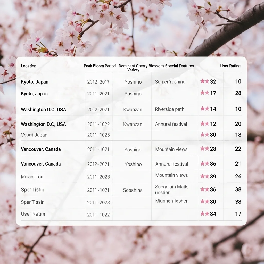
Task: Click the Peak Bloom Period column header
Action: tap(100, 66)
